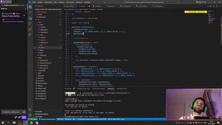Screen dimensions: 222x125
Task: Open the Manage gear in activity bar
Action: (x=30, y=115)
